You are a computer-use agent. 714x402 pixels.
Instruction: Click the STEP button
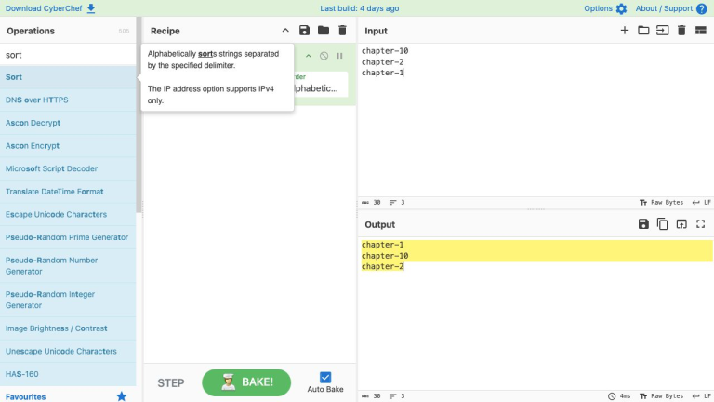[x=171, y=383]
